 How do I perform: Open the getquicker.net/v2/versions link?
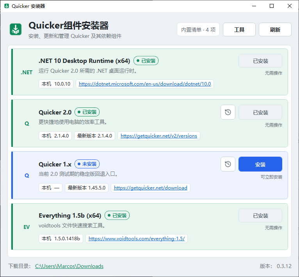159,136
